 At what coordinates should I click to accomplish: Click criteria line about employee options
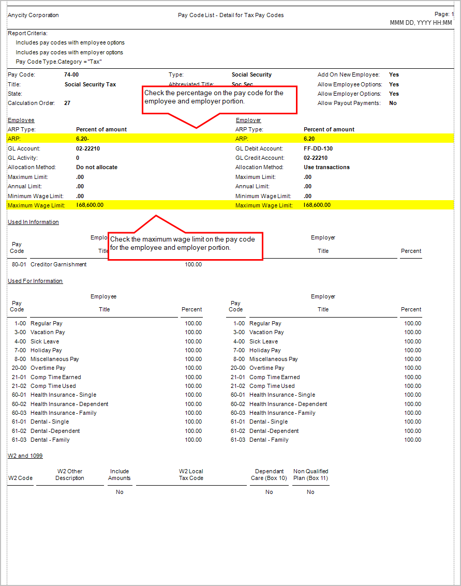tap(70, 42)
